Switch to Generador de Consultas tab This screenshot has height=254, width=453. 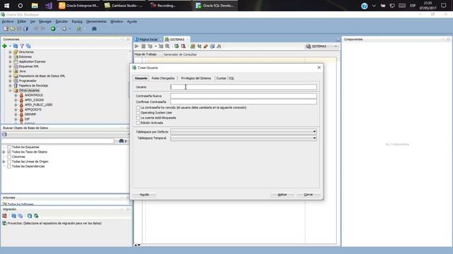(180, 54)
